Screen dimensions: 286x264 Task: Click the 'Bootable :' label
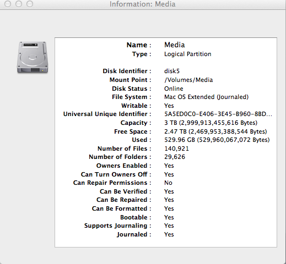[136, 217]
